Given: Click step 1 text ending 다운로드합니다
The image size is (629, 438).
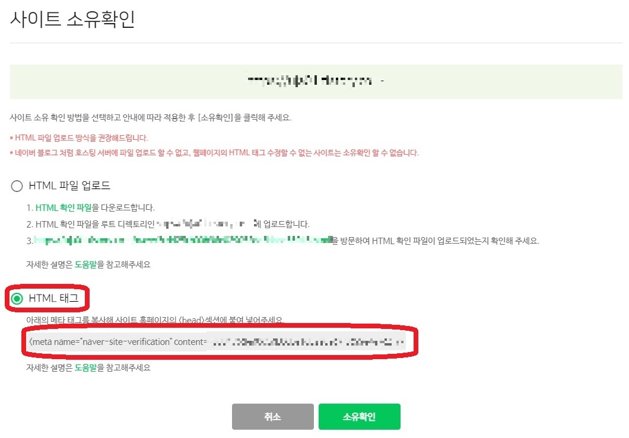Looking at the screenshot, I should point(91,207).
